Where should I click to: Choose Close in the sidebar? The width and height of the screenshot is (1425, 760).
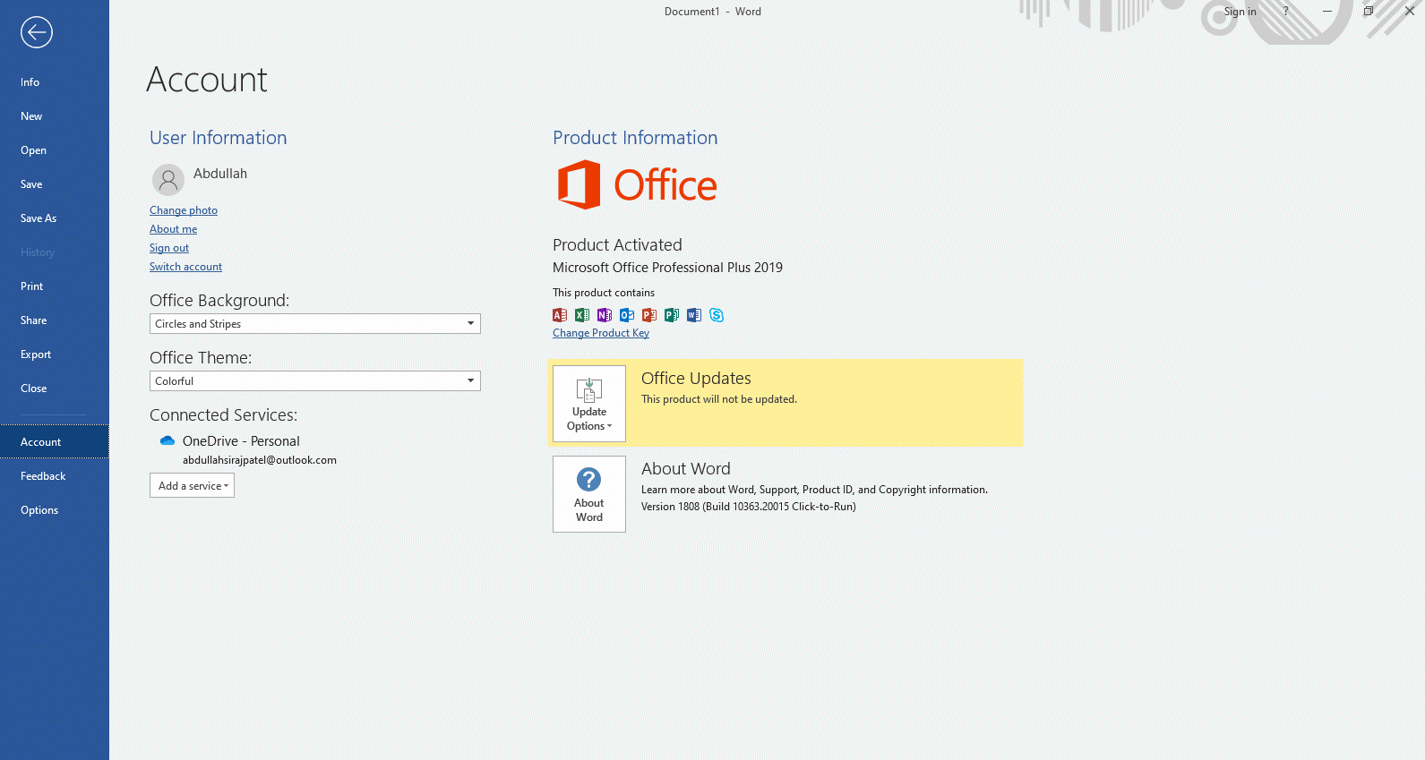tap(55, 389)
